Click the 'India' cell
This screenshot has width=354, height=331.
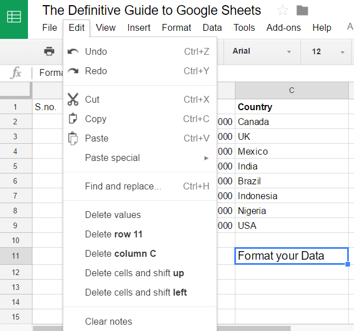click(x=292, y=166)
